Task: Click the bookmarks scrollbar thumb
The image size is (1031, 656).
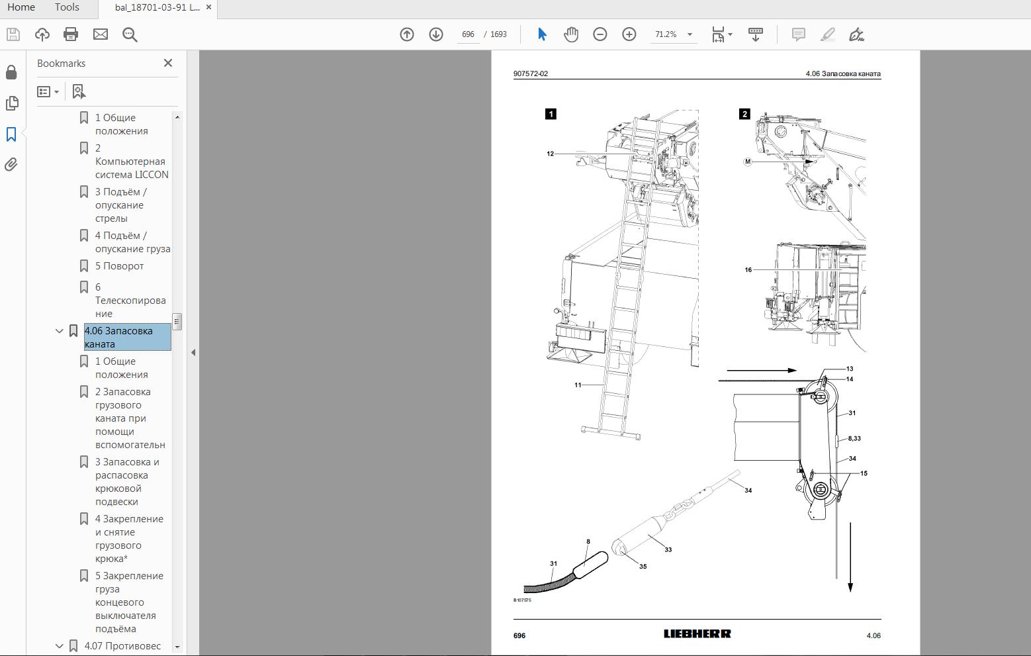Action: coord(177,322)
